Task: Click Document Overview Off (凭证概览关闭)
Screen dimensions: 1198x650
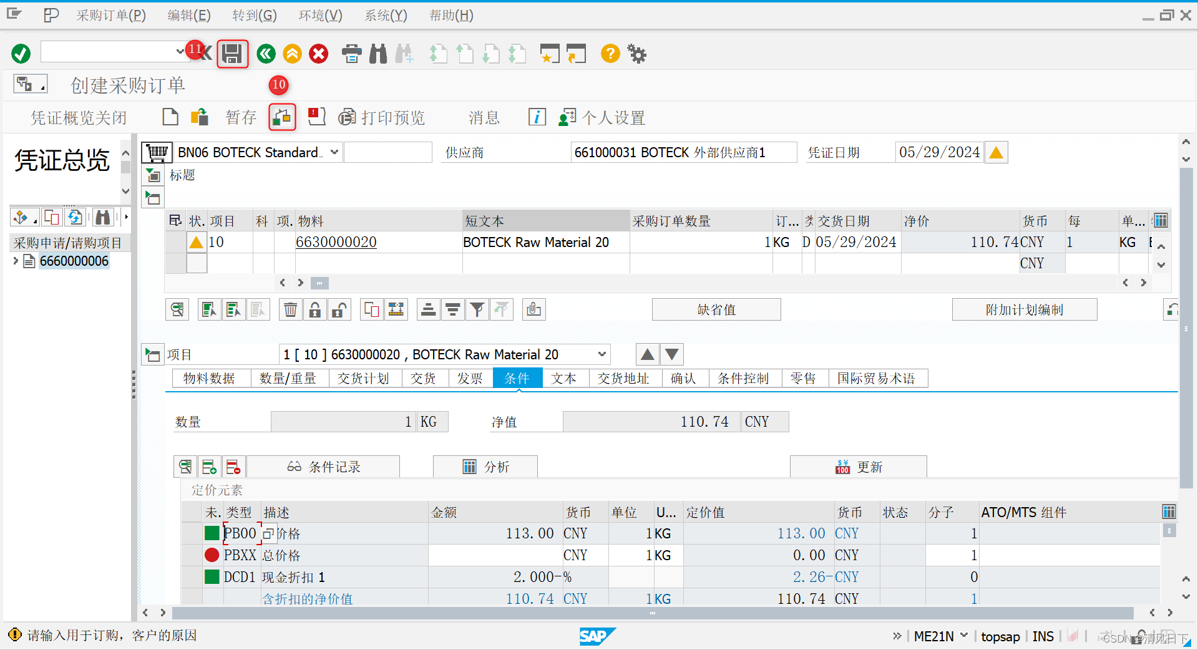Action: (79, 117)
